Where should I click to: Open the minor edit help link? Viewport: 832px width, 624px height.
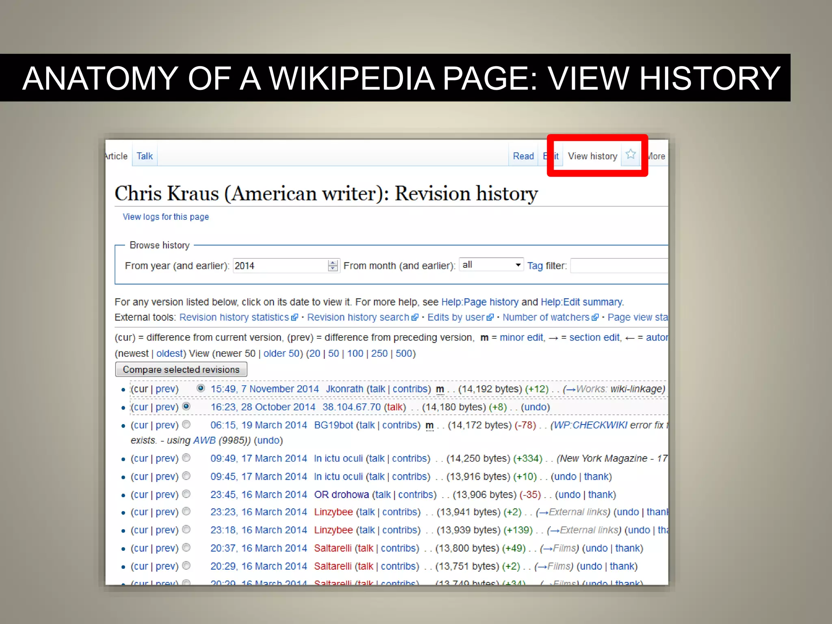pos(521,338)
